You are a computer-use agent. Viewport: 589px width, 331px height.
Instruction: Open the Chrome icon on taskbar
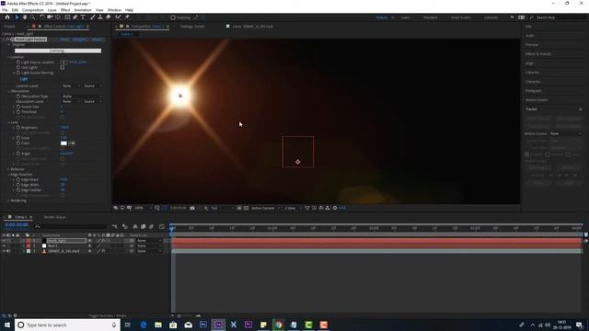(x=278, y=325)
